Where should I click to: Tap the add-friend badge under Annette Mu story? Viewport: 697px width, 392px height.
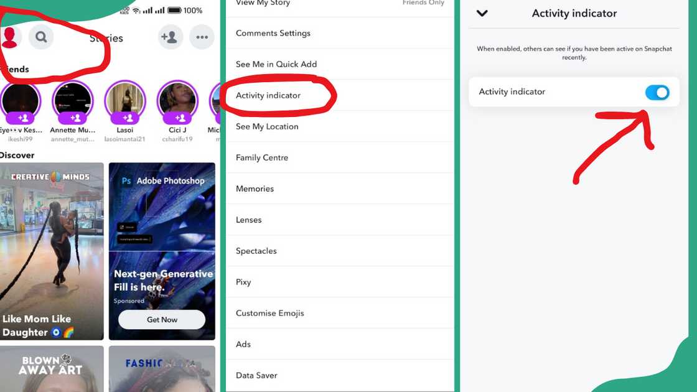click(x=72, y=118)
